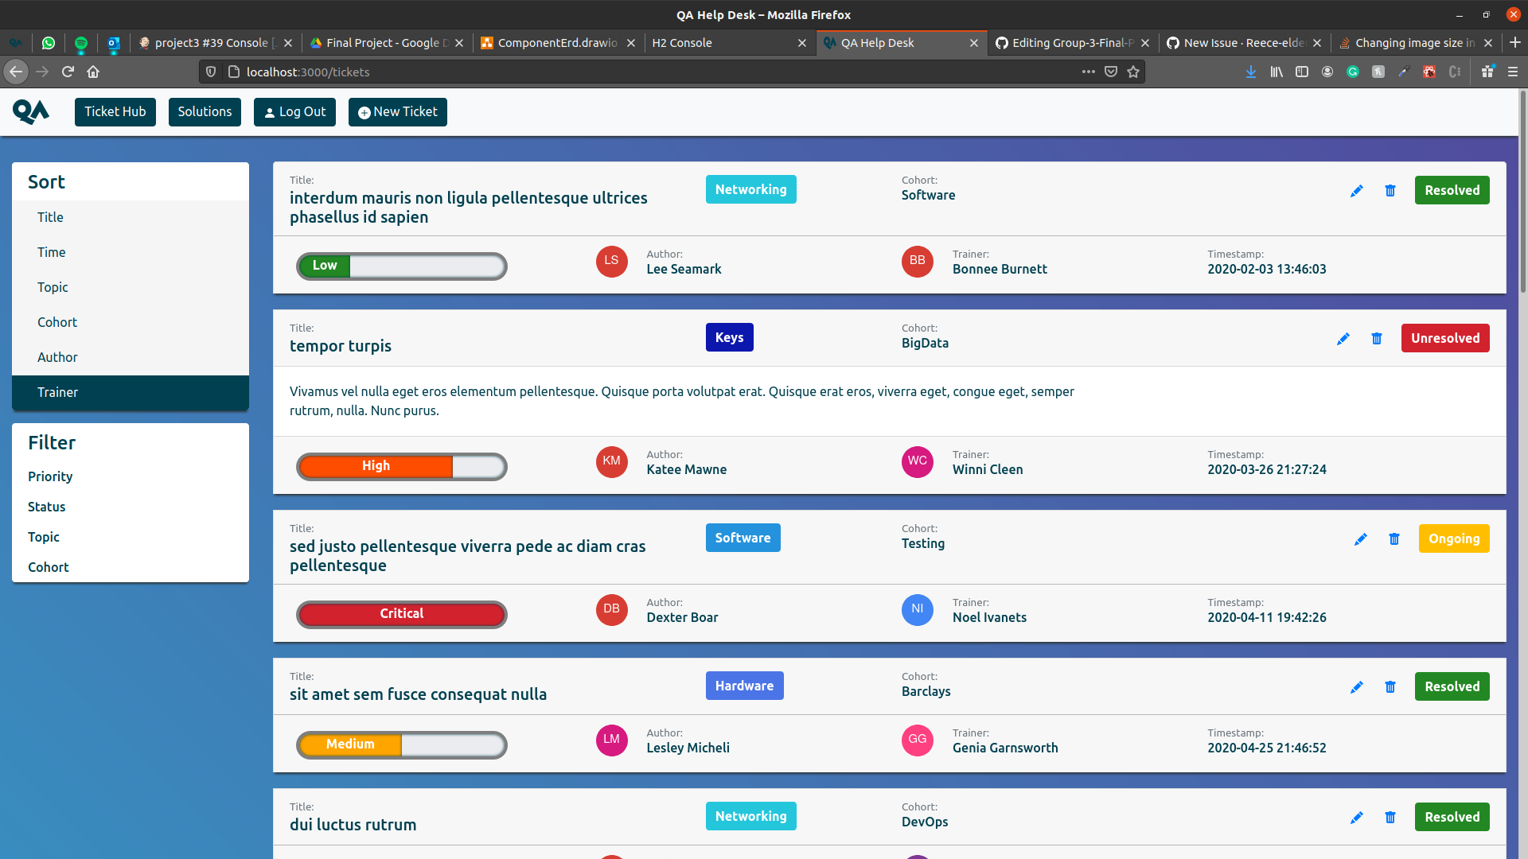Expand the Priority filter
The height and width of the screenshot is (859, 1528).
coord(50,476)
